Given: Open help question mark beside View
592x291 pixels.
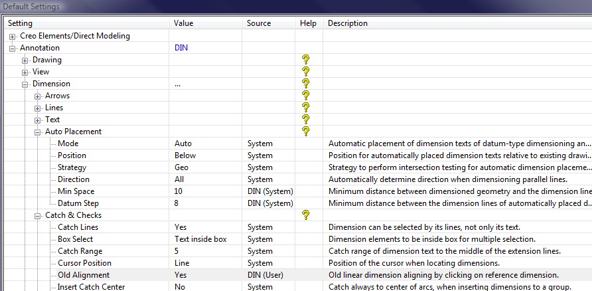Looking at the screenshot, I should point(306,72).
